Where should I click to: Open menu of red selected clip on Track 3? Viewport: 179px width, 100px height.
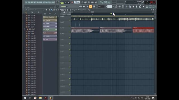(133, 28)
